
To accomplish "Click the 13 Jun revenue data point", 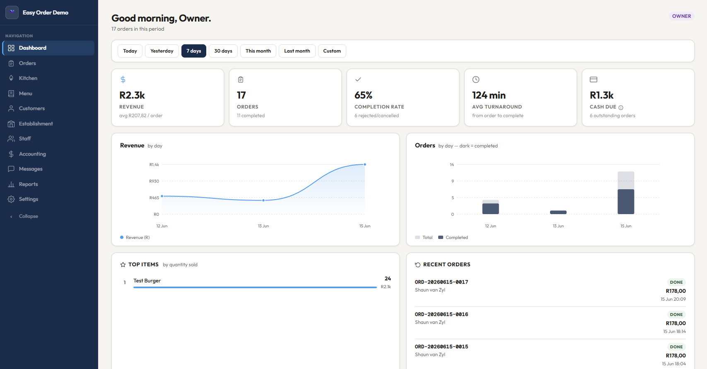I will click(263, 200).
